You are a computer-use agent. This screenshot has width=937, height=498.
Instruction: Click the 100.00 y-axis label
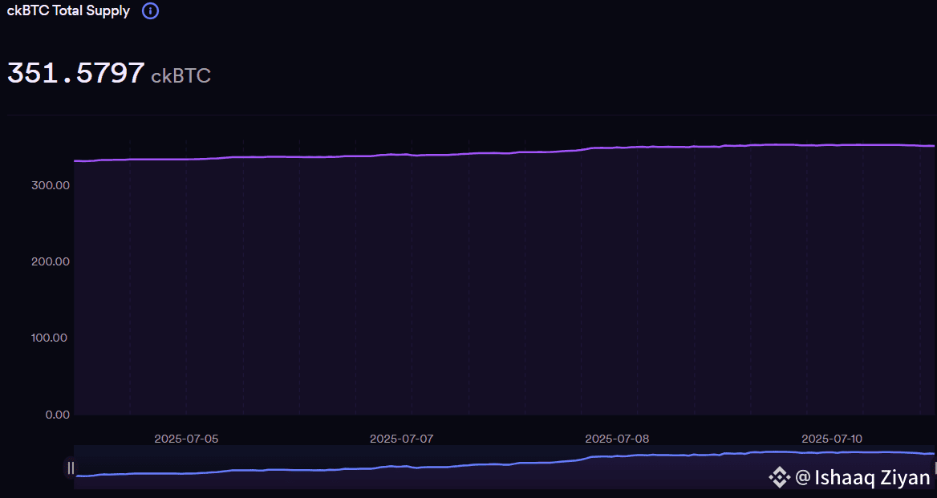pos(51,338)
